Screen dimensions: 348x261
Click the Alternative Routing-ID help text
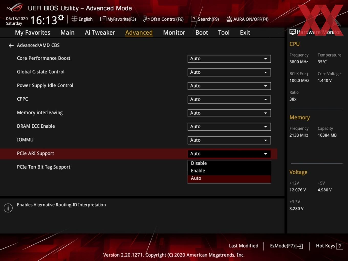[x=61, y=205]
